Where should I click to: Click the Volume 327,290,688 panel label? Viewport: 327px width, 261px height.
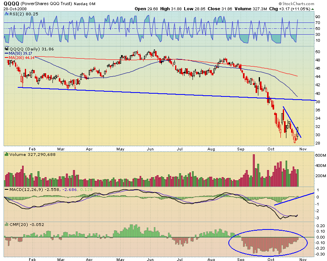click(x=32, y=154)
